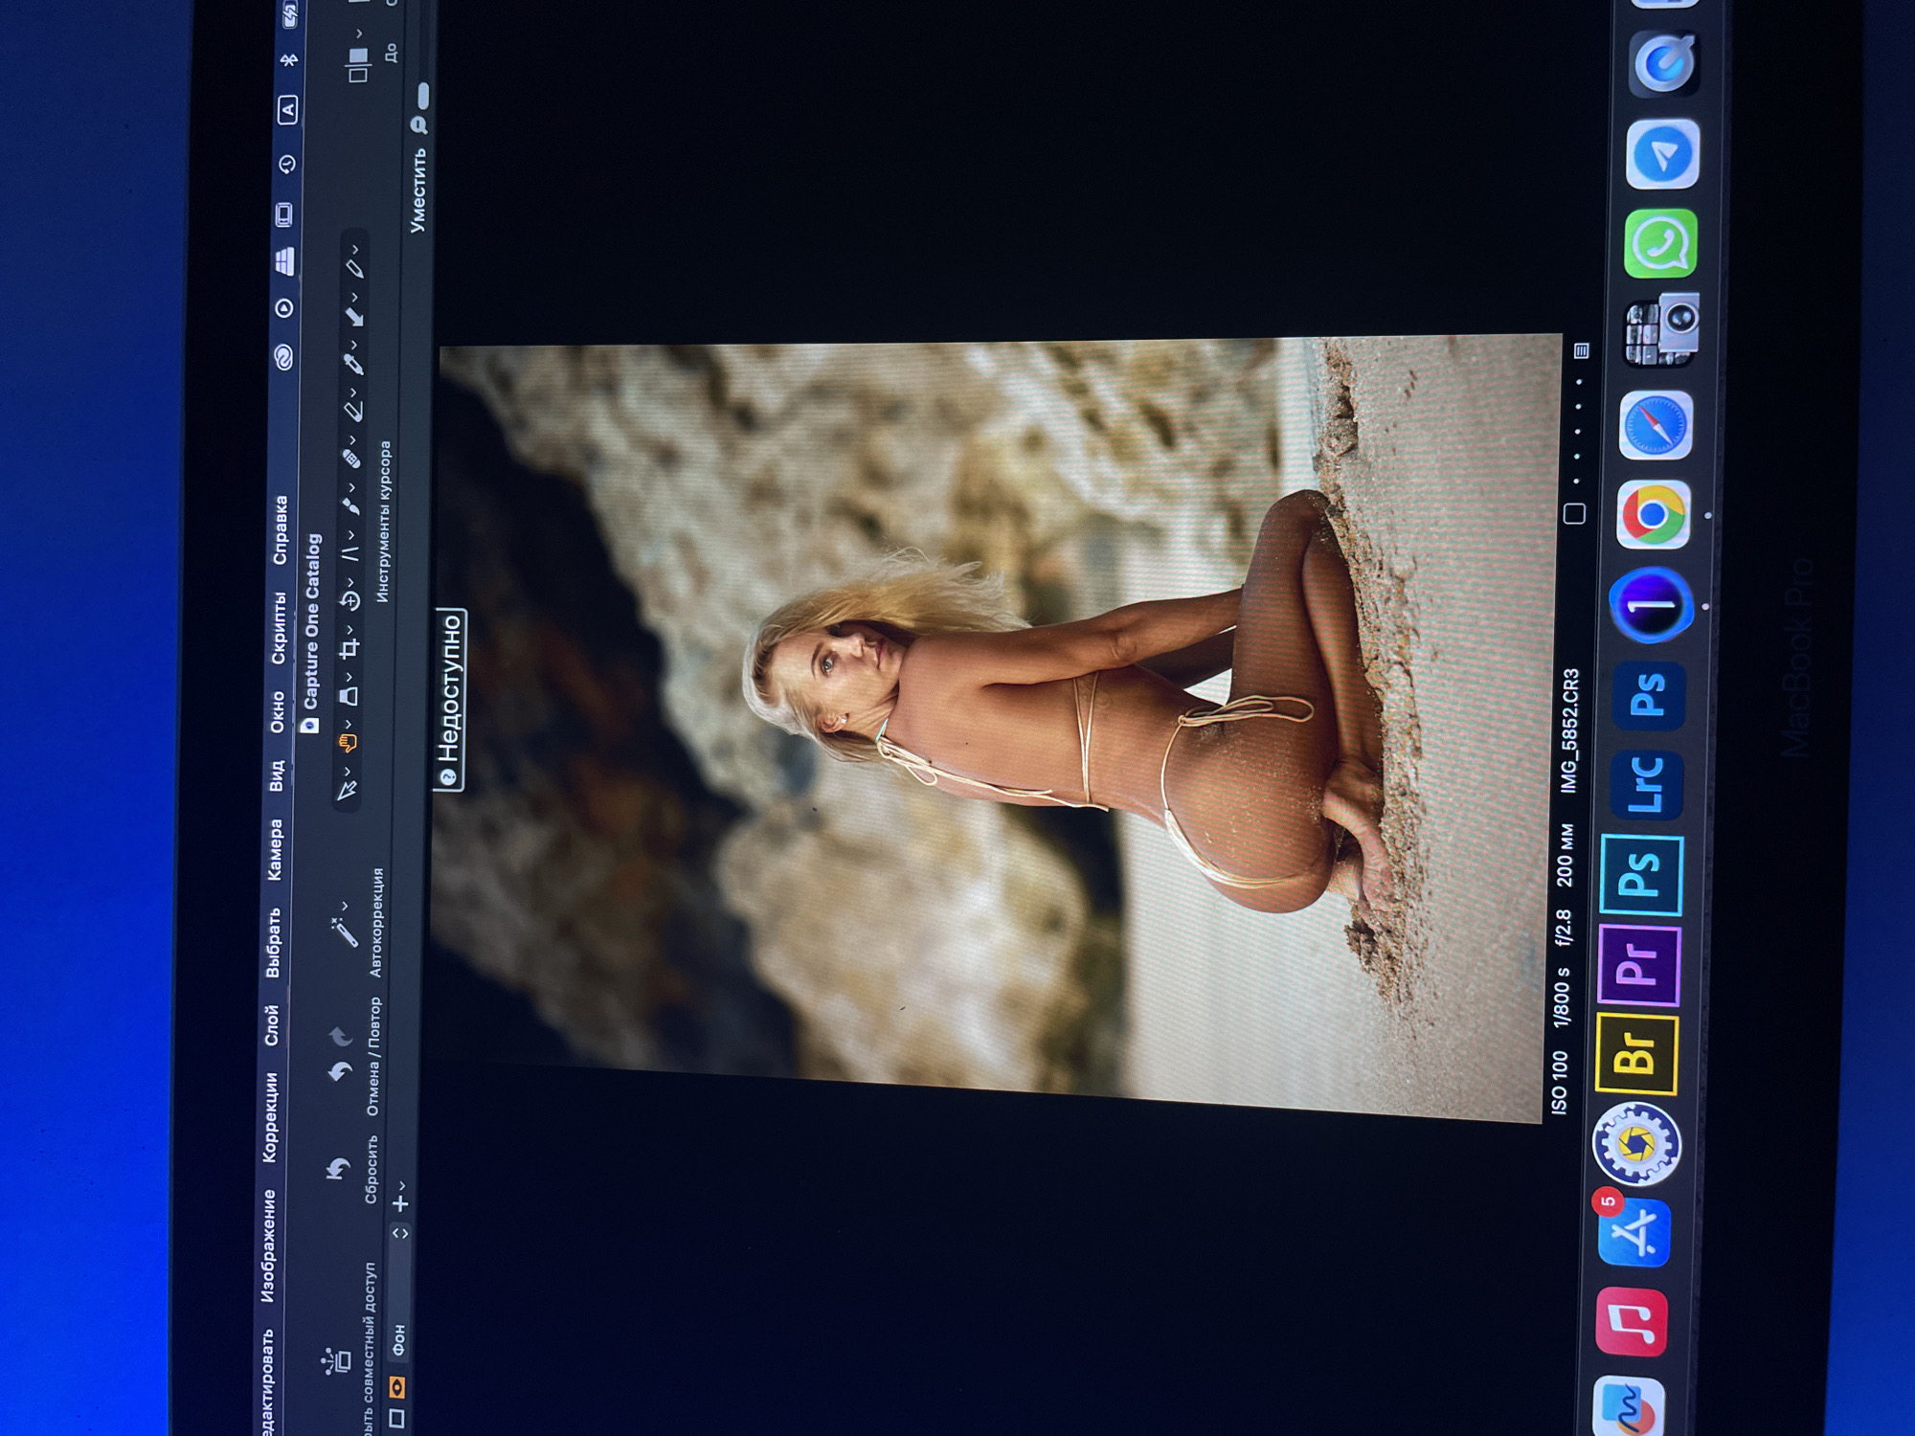Image resolution: width=1915 pixels, height=1436 pixels.
Task: Pick the Apply Adjustments arrow tool
Action: [355, 318]
